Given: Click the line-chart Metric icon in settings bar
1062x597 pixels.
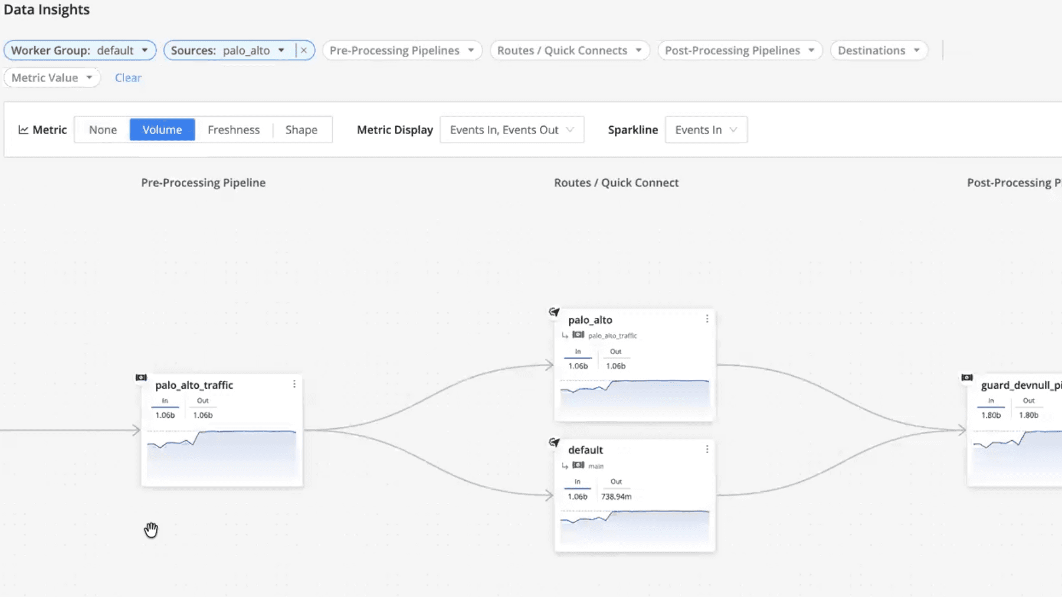Looking at the screenshot, I should click(23, 129).
